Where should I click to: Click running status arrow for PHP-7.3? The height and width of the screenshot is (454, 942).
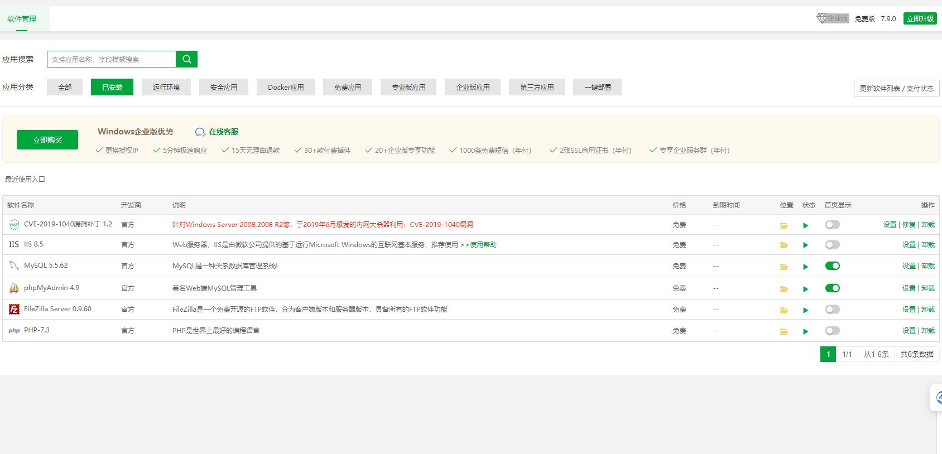point(805,331)
